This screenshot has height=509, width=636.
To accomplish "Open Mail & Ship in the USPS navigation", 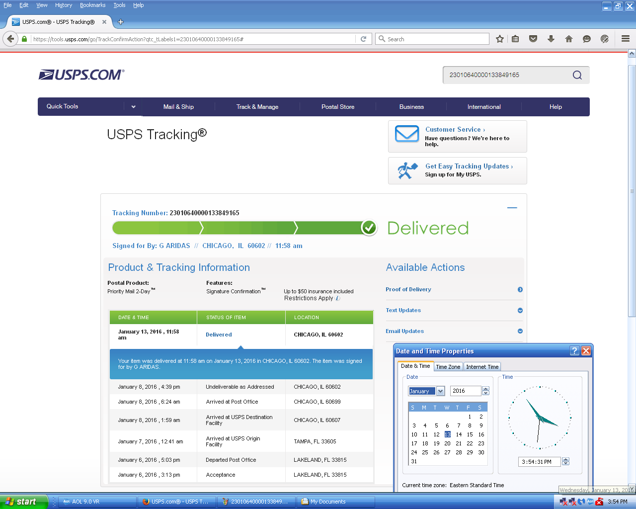I will (x=178, y=107).
